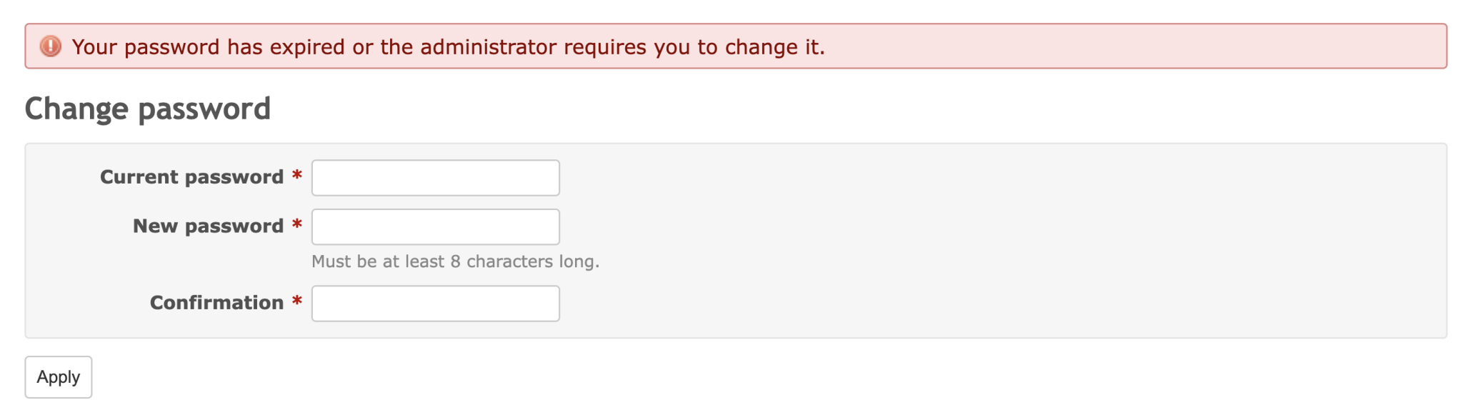Screen dimensions: 1463x415
Task: Click the empty Confirmation text box
Action: 435,303
